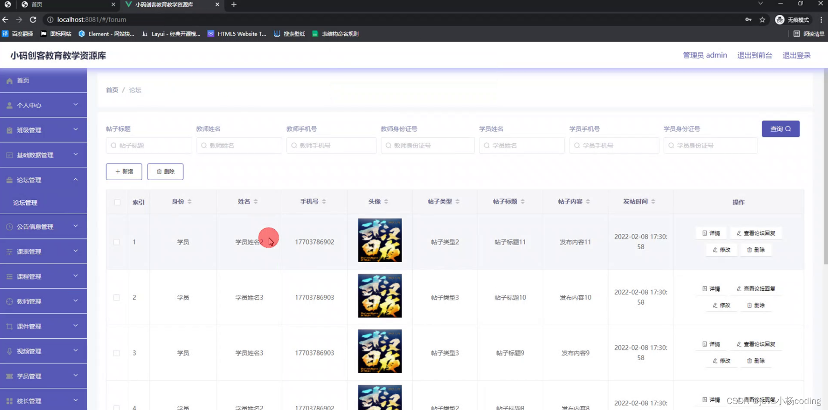This screenshot has width=828, height=410.
Task: Expand the 基础数据管理 menu chevron
Action: pos(76,154)
